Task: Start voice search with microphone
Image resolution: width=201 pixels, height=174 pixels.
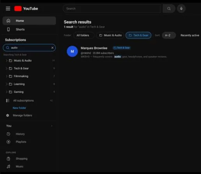Action: pos(181,9)
